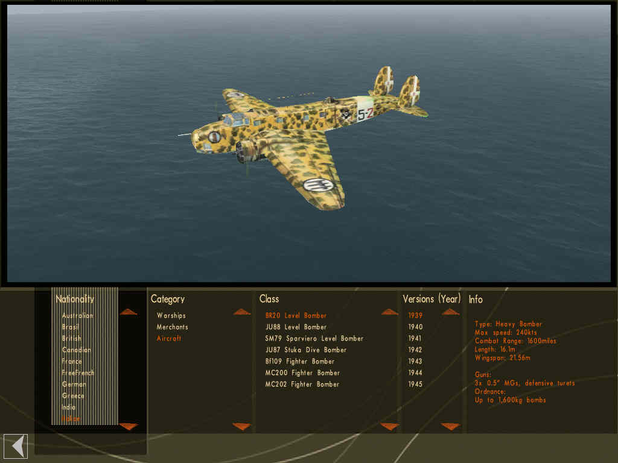Pick German from Nationality list
Viewport: 618px width, 463px height.
pos(74,384)
